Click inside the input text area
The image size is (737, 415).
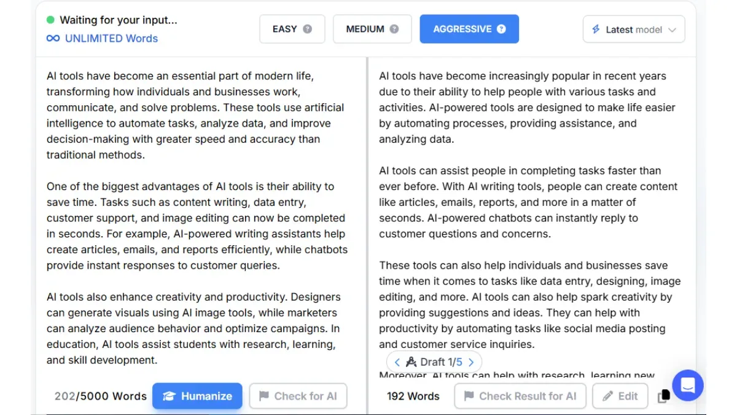[200, 218]
